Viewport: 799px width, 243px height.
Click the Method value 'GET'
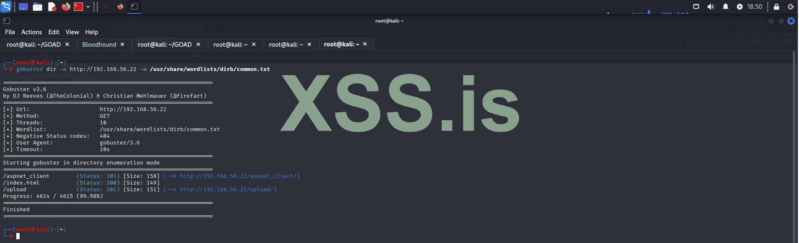(105, 116)
